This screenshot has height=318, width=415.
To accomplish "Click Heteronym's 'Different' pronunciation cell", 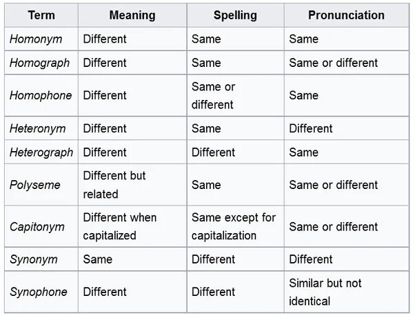I will pos(311,128).
